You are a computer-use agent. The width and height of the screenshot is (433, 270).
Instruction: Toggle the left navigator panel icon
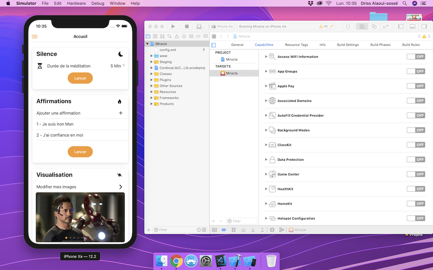[x=401, y=26]
